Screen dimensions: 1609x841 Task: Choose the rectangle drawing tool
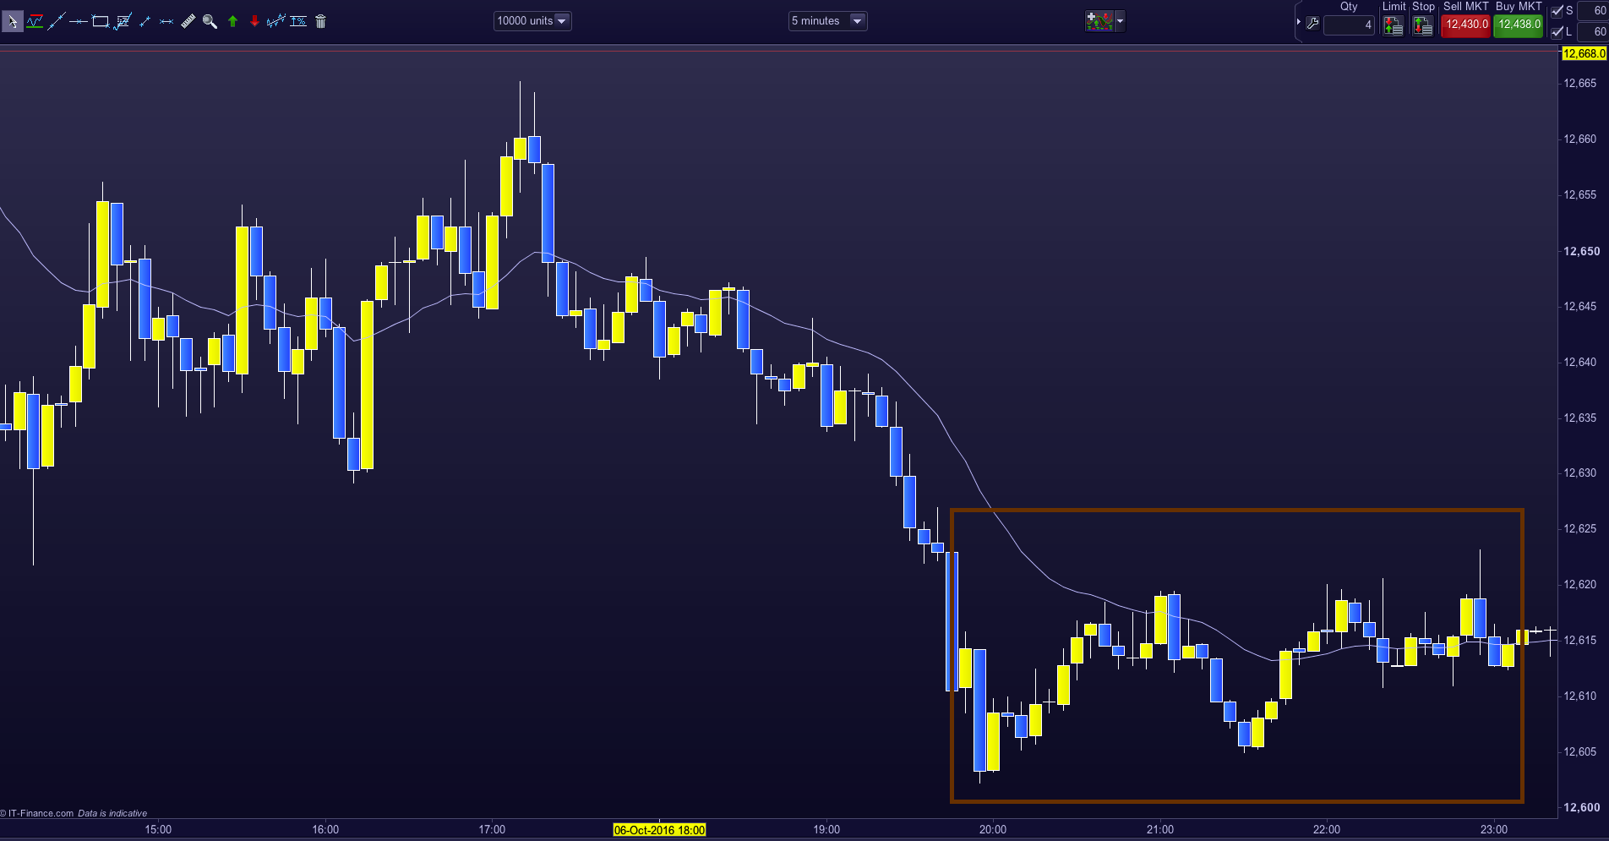[x=100, y=21]
